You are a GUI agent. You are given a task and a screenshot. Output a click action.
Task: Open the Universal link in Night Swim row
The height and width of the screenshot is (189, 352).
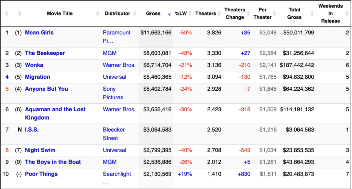114,150
